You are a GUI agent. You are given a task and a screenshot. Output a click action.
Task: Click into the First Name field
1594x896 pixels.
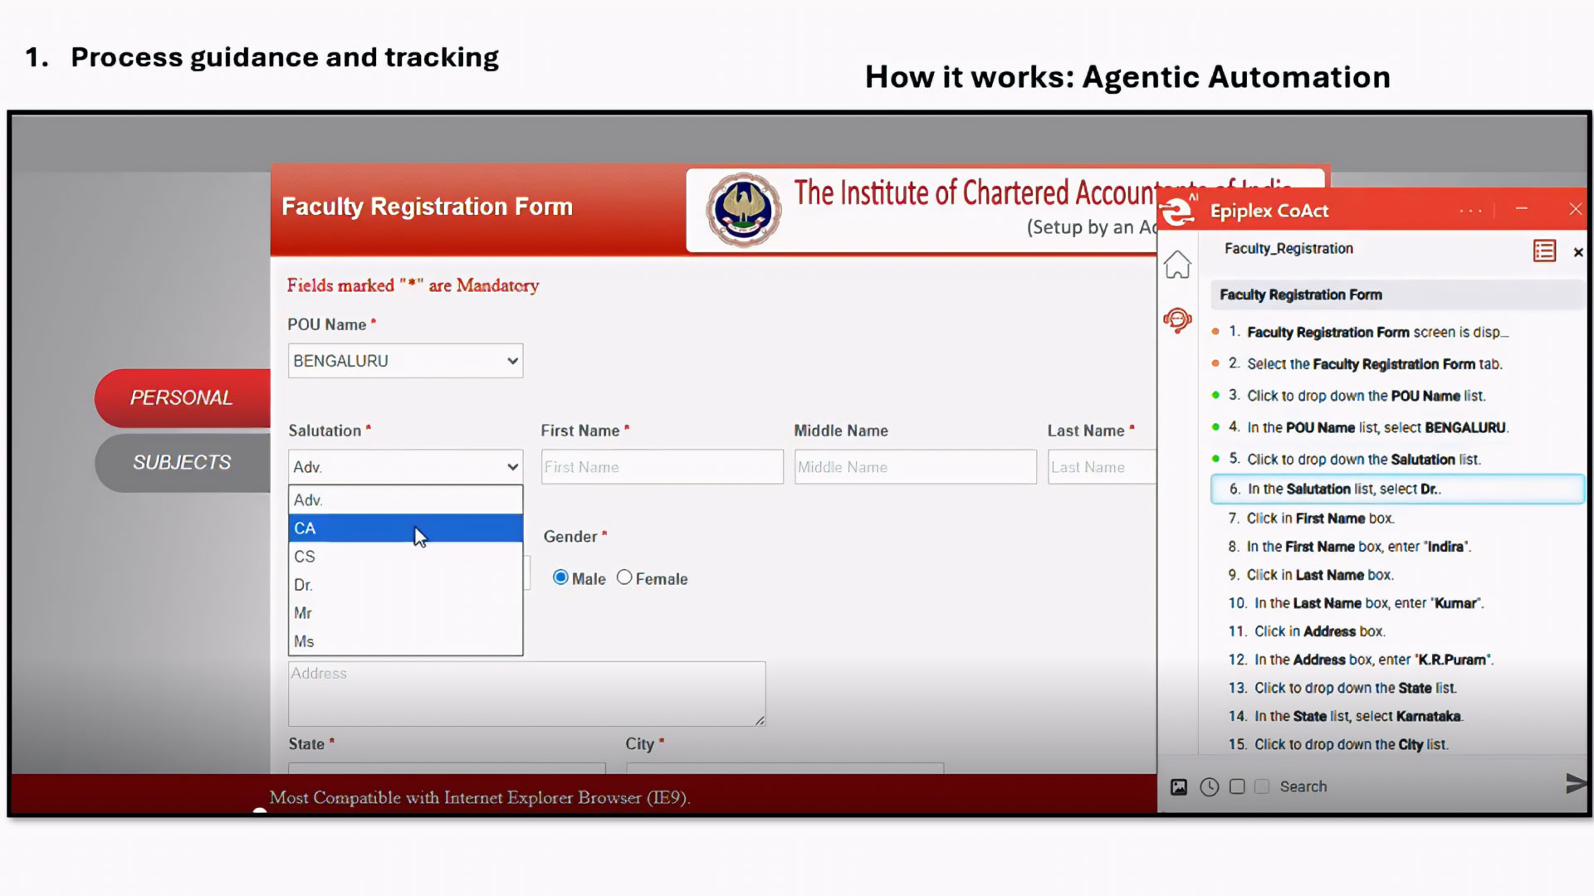pyautogui.click(x=662, y=467)
